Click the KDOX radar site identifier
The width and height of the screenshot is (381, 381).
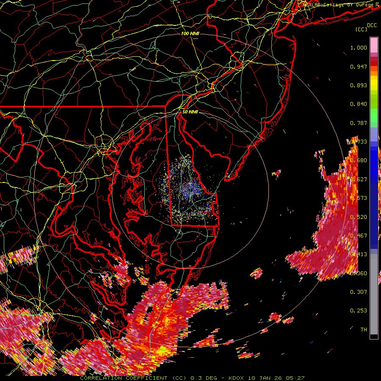click(236, 378)
